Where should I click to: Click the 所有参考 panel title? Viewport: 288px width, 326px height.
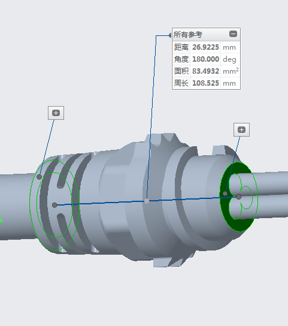188,35
